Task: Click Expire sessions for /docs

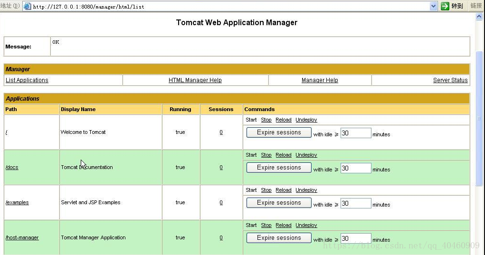Action: point(279,168)
